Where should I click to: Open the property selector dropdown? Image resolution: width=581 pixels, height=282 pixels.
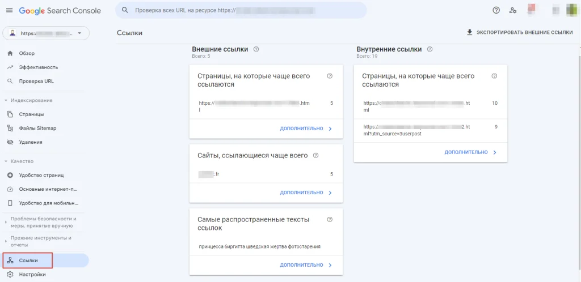(x=46, y=33)
